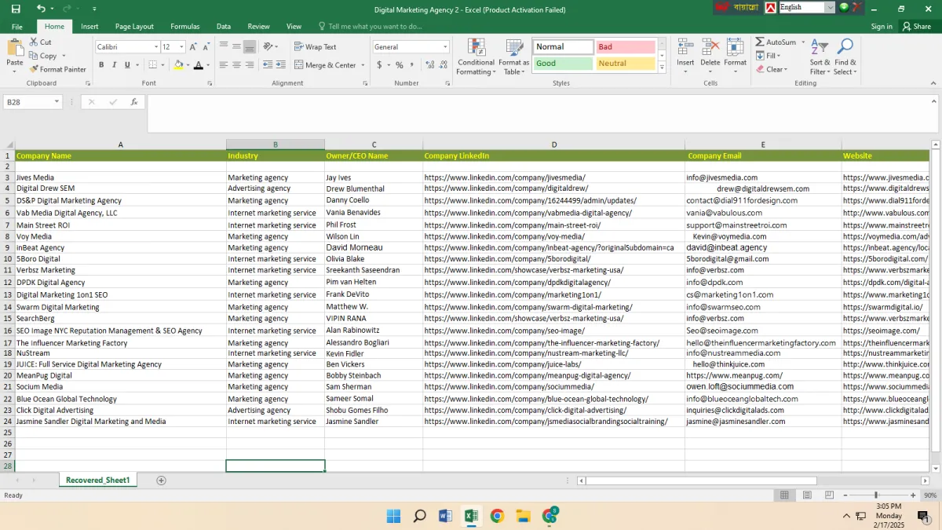Image resolution: width=942 pixels, height=530 pixels.
Task: Open Chrome from the taskbar
Action: 497,516
